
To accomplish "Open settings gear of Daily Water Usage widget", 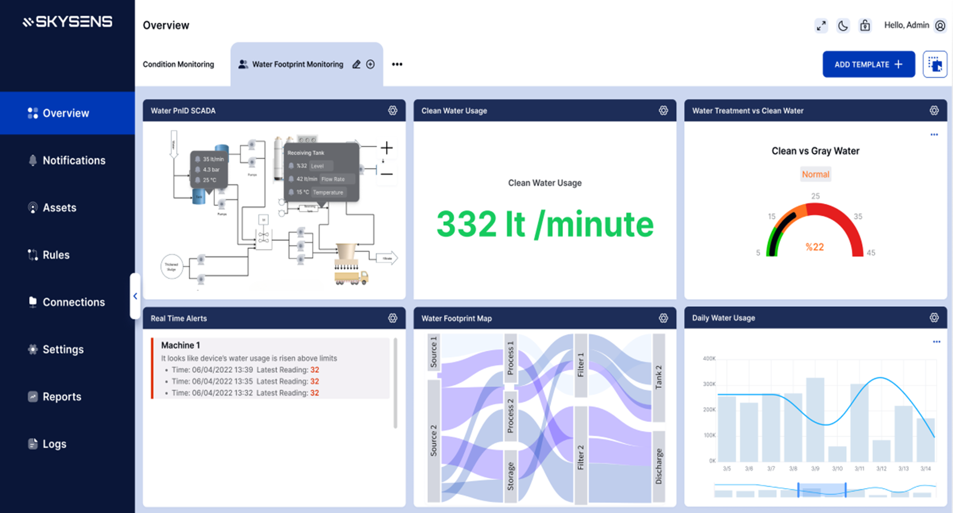I will tap(934, 318).
